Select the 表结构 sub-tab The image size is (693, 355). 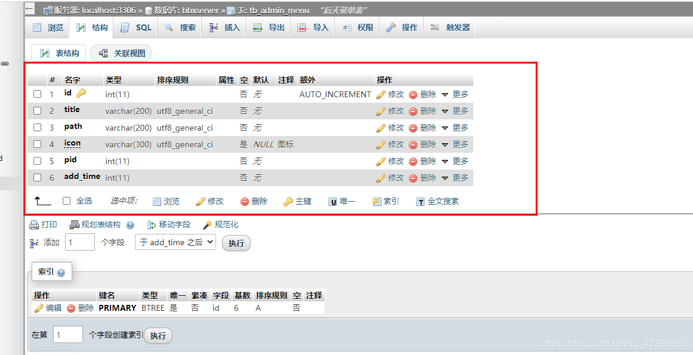coord(58,53)
